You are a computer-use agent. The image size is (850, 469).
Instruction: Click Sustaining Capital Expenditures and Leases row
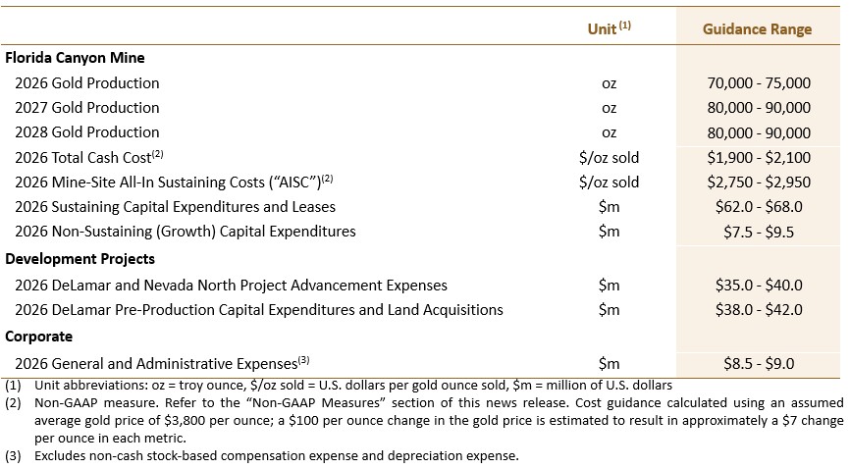(x=176, y=207)
